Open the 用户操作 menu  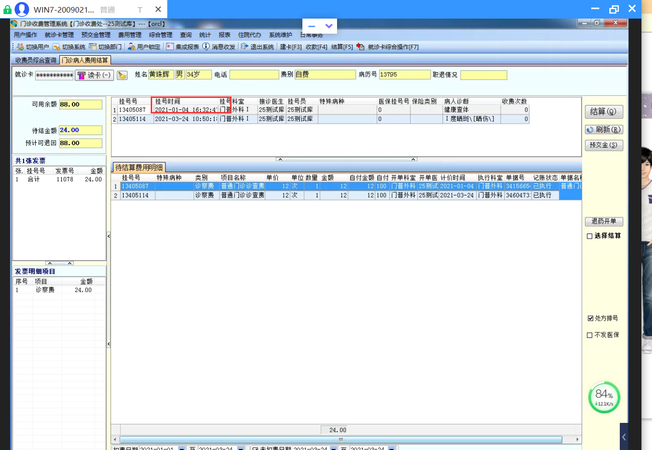pos(26,35)
